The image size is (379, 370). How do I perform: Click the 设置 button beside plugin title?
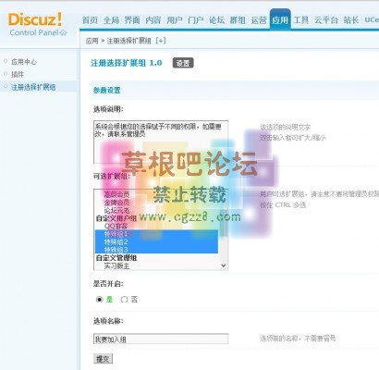183,63
